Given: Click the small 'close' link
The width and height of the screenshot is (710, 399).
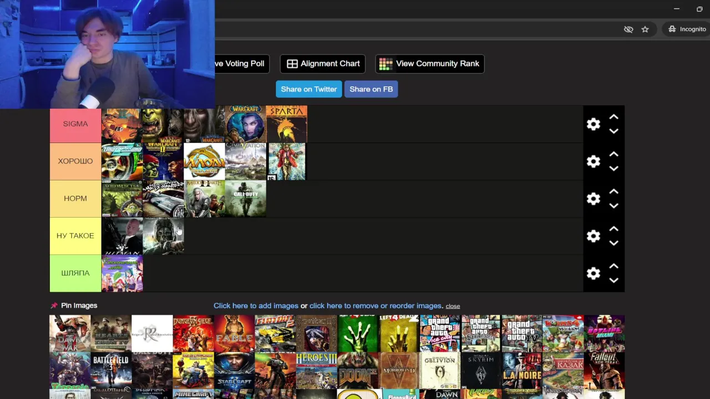Looking at the screenshot, I should [x=453, y=306].
